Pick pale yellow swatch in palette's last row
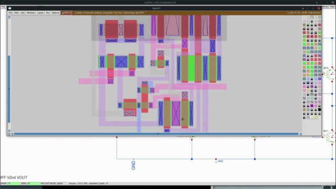The height and width of the screenshot is (189, 336). [316, 117]
